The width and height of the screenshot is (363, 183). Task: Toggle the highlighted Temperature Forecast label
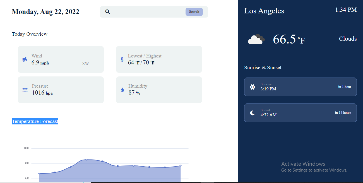click(35, 121)
